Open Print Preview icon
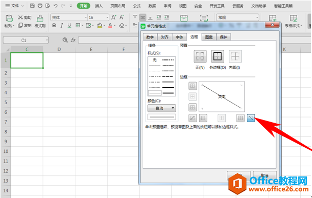312x198 pixels. pyautogui.click(x=48, y=6)
